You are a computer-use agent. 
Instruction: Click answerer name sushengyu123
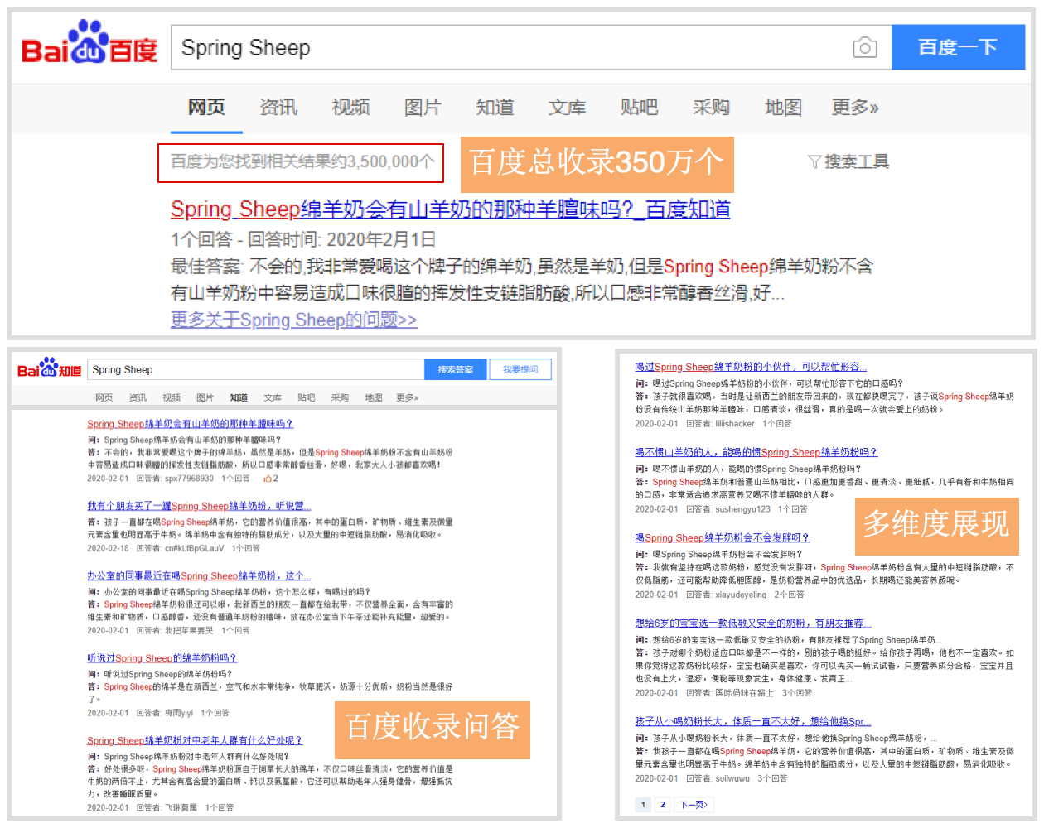742,509
